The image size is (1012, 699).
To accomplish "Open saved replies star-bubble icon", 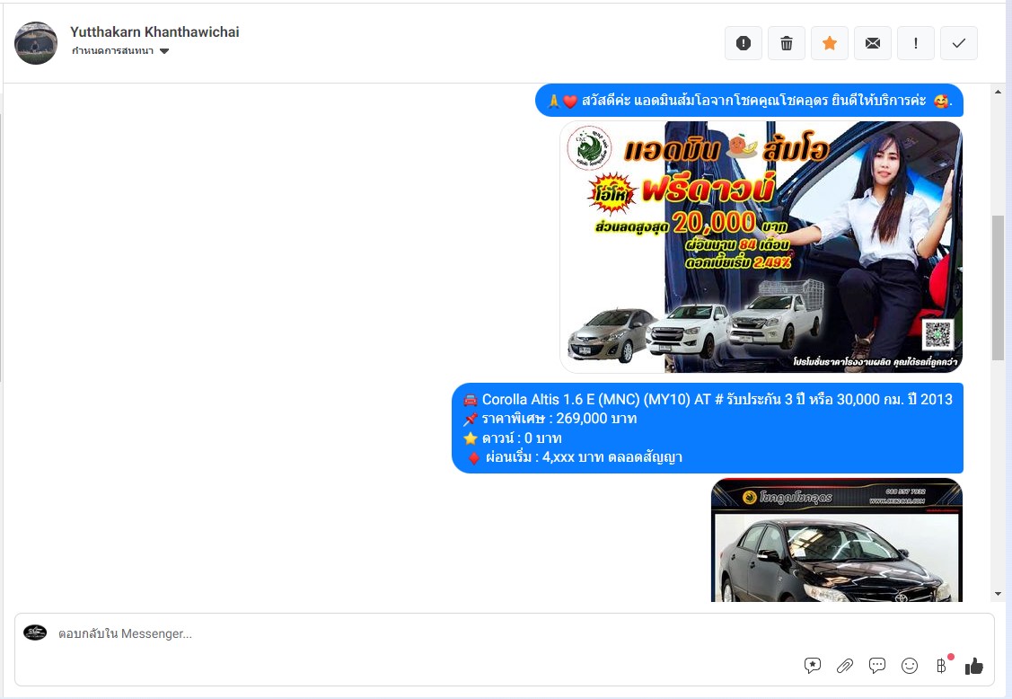I will pyautogui.click(x=813, y=666).
